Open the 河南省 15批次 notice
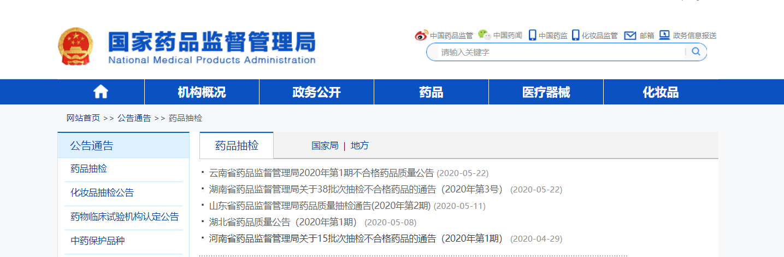 [x=355, y=238]
